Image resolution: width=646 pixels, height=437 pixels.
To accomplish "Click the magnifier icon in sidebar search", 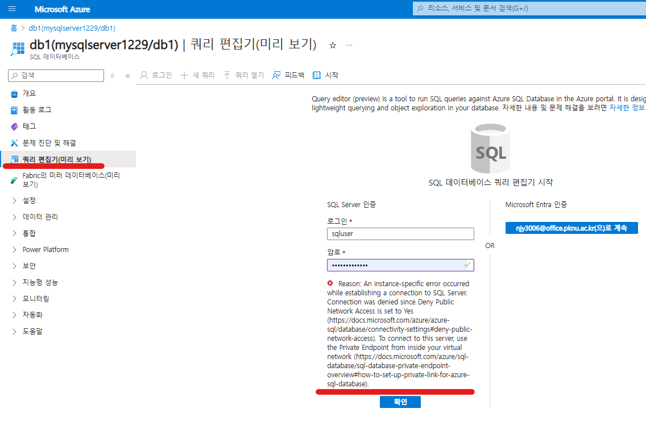I will click(x=15, y=76).
